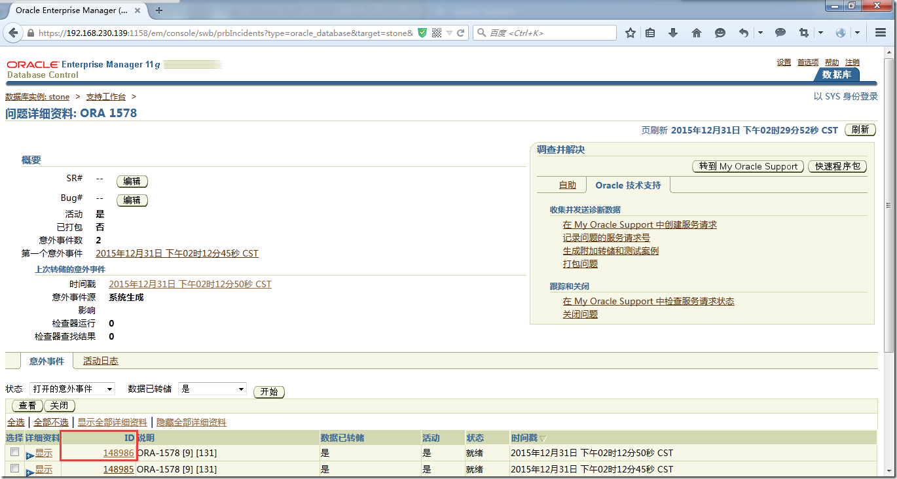
Task: Click 记录问题的服务请求号 link
Action: tap(606, 238)
